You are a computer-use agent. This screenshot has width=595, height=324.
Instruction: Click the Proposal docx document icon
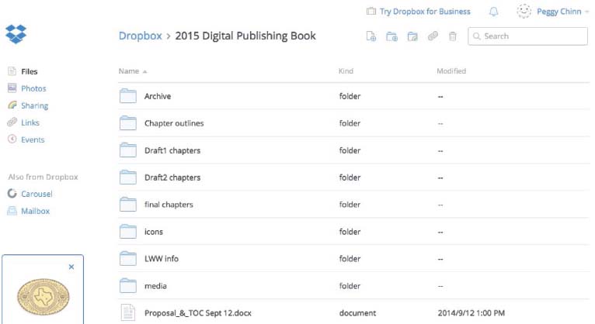tap(128, 312)
